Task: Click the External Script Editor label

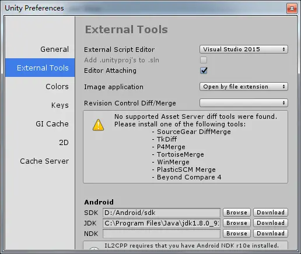Action: [119, 50]
